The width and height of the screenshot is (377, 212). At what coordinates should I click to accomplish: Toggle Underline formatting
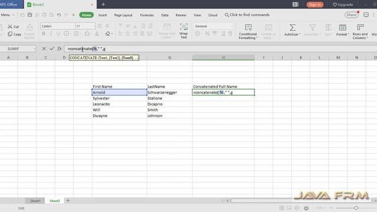coord(58,34)
